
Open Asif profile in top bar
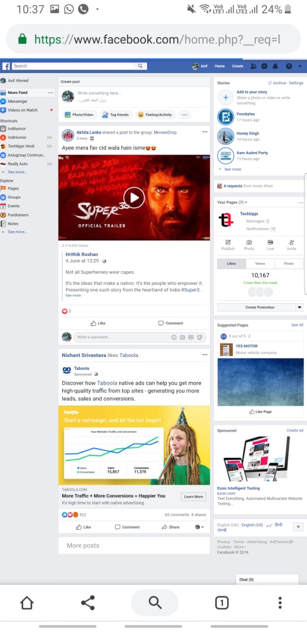[200, 66]
